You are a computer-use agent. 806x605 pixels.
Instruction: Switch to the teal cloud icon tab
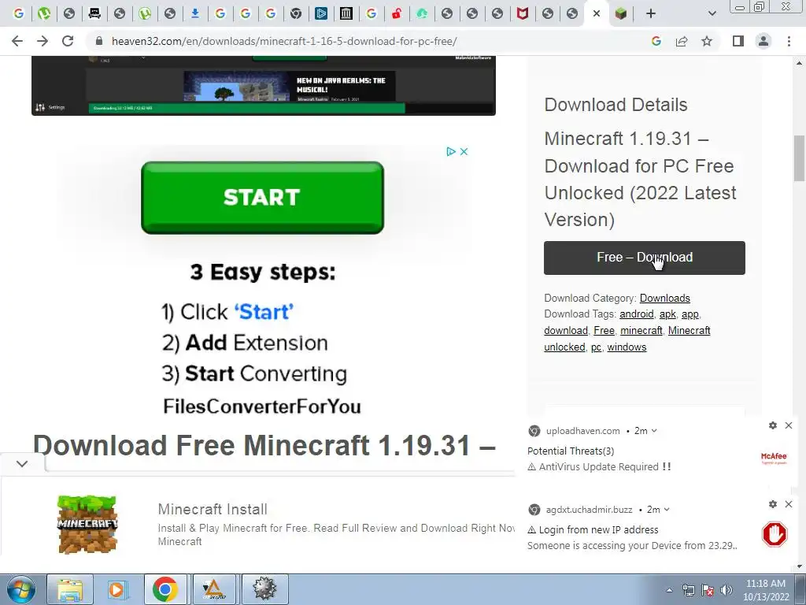422,13
